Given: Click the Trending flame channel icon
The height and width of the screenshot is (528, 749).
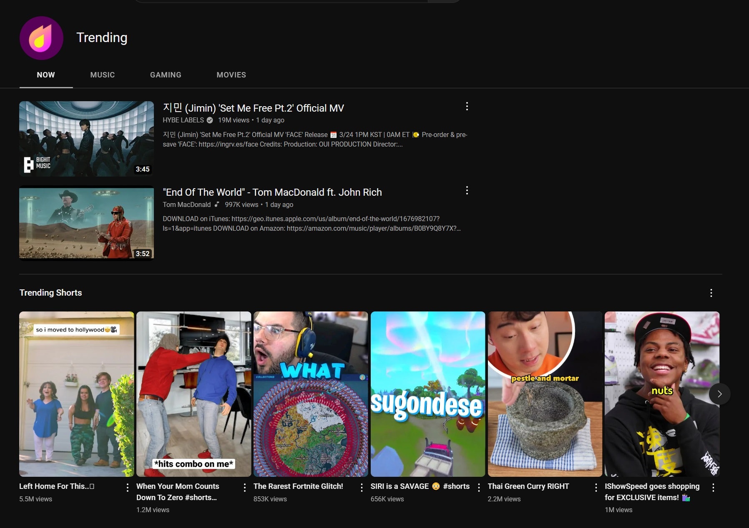Looking at the screenshot, I should point(41,38).
